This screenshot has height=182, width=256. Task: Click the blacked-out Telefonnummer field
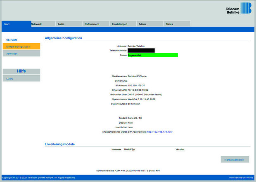pyautogui.click(x=141, y=51)
